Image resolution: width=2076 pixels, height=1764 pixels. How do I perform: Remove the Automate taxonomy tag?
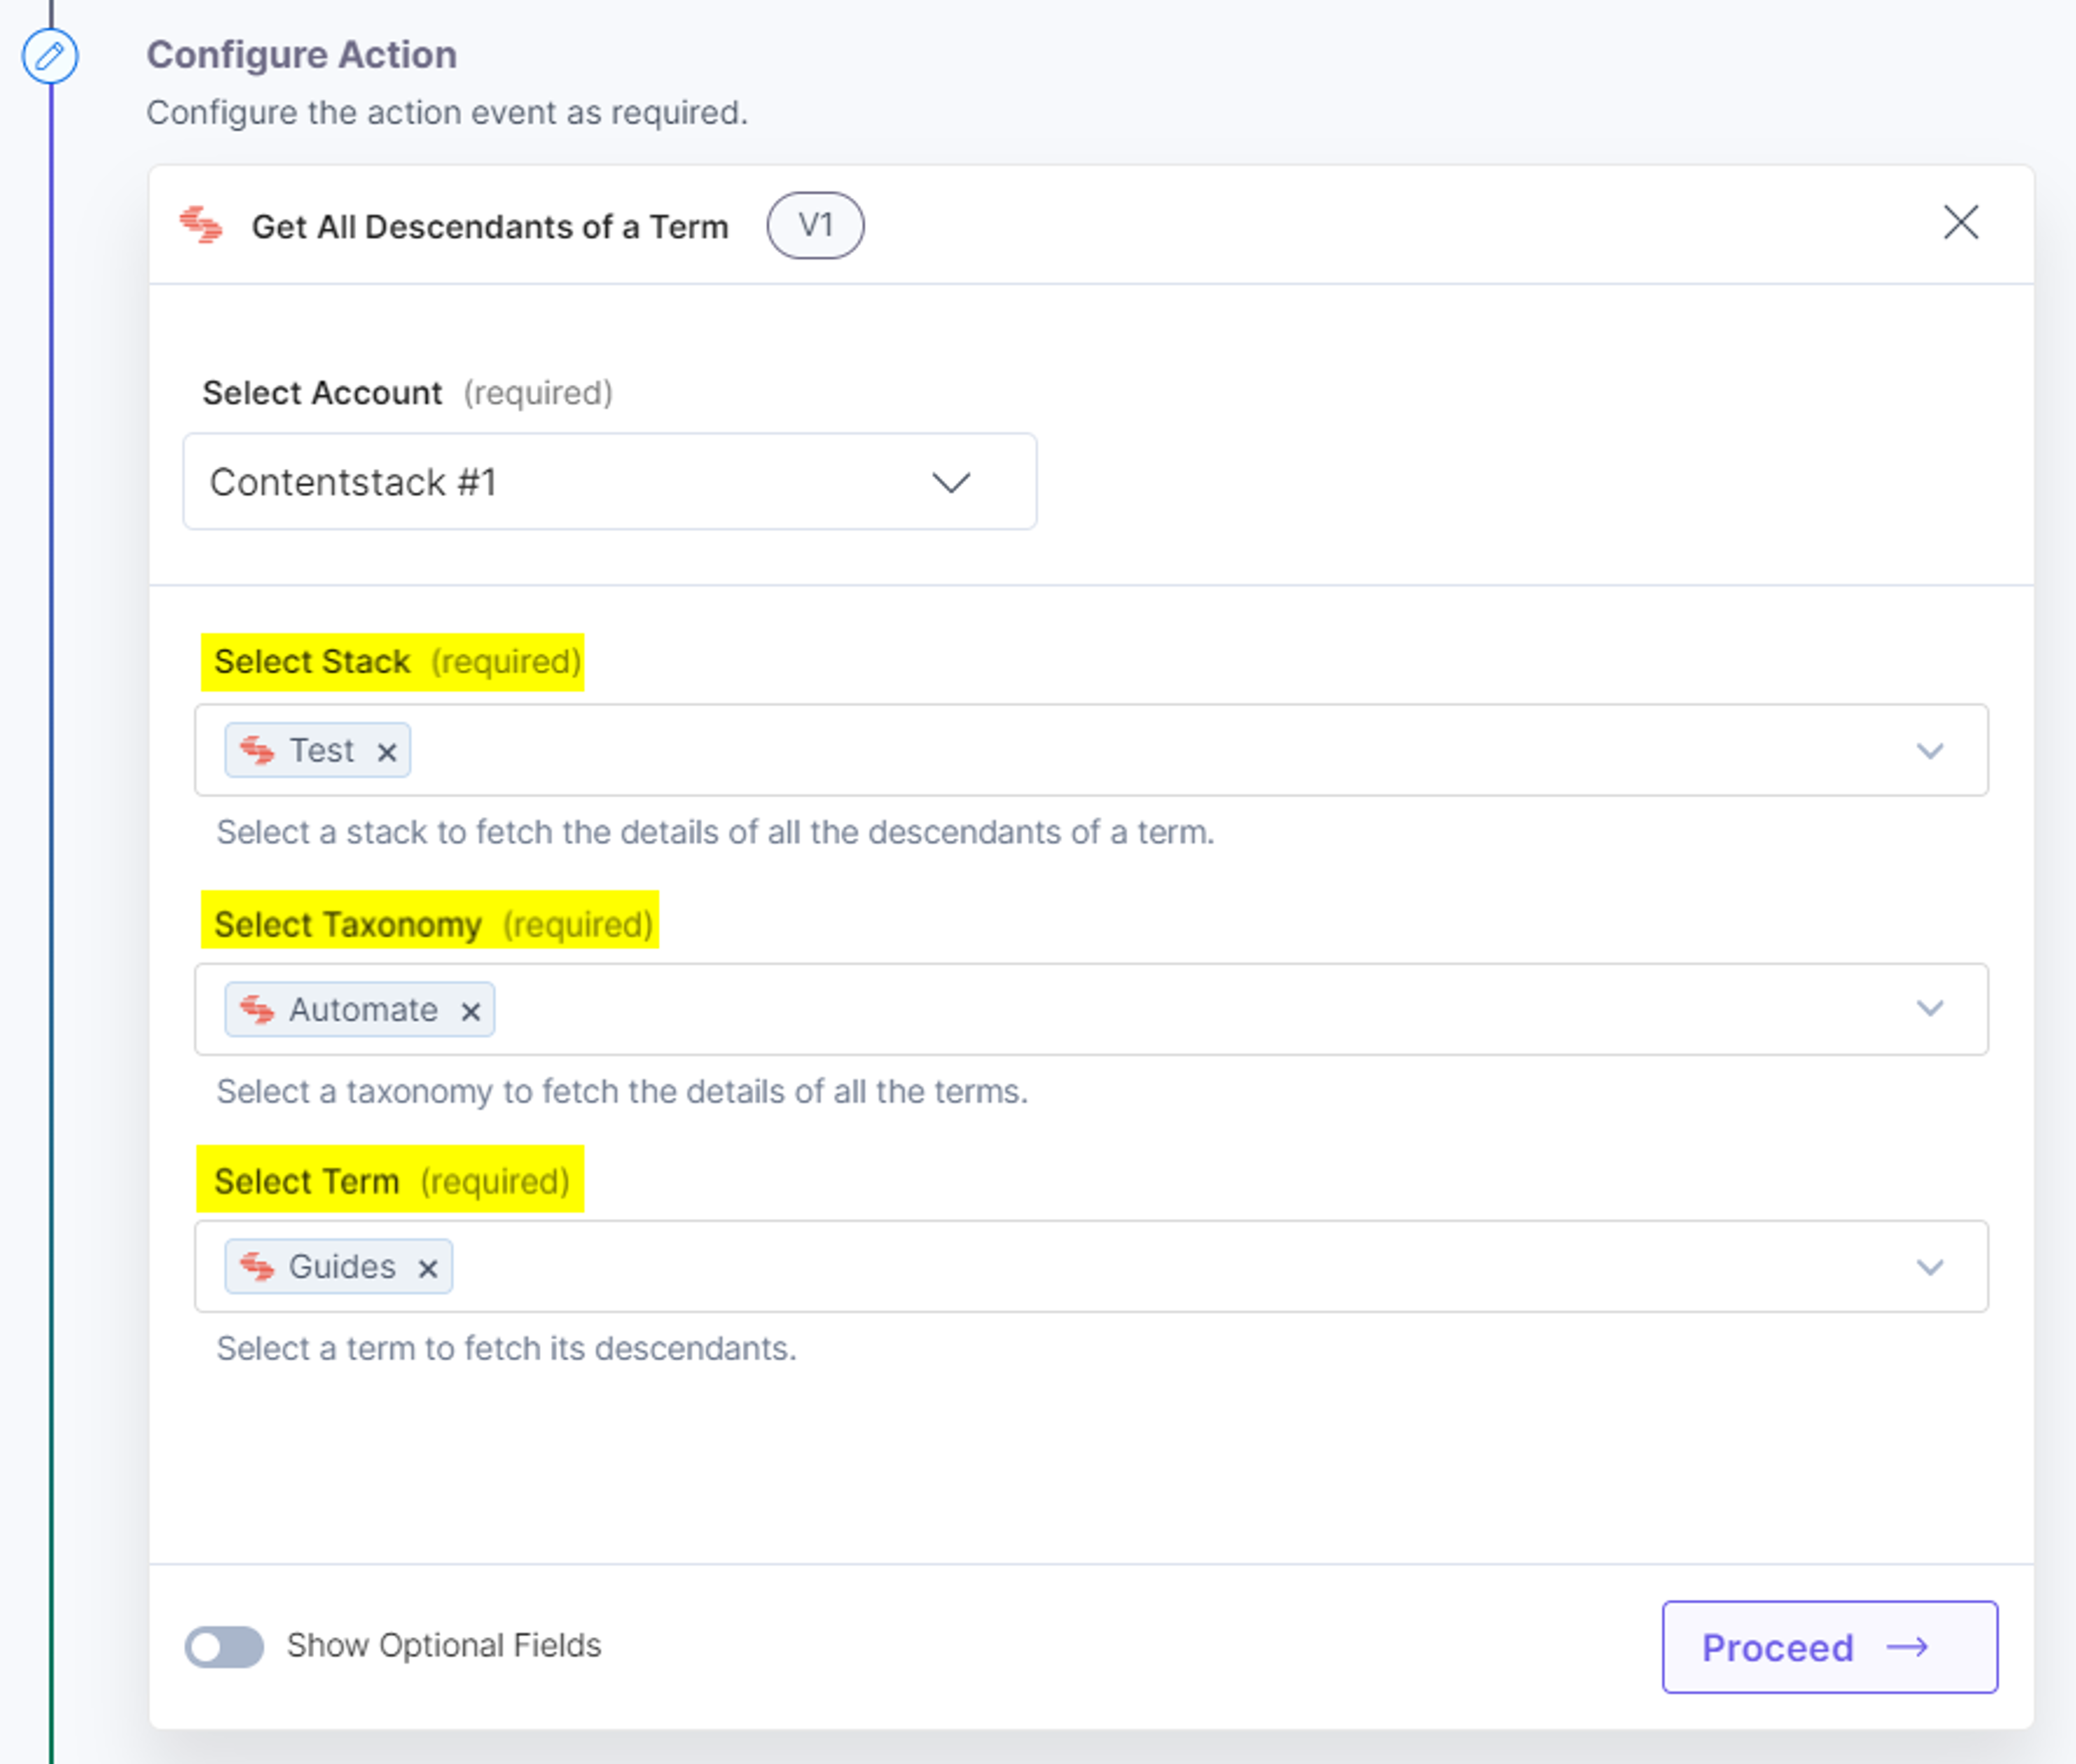point(470,1012)
